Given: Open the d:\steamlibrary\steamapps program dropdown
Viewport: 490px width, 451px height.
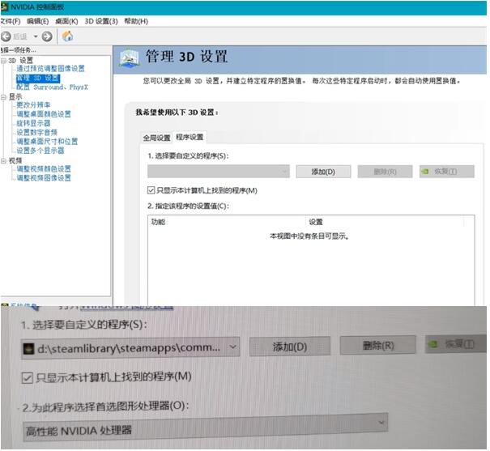Looking at the screenshot, I should coord(130,347).
